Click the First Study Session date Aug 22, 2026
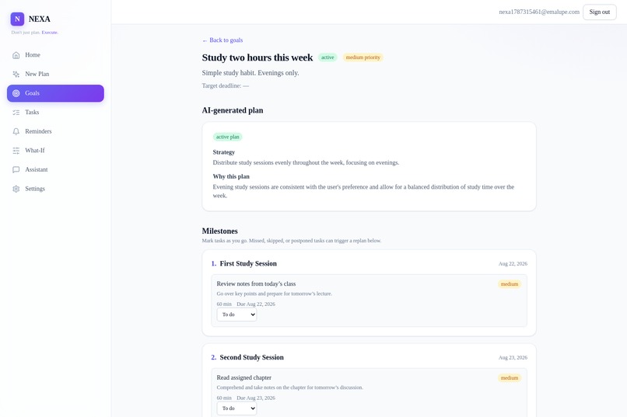627x417 pixels. click(x=513, y=264)
